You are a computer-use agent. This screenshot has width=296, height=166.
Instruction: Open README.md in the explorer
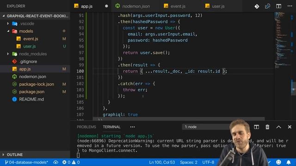click(35, 100)
